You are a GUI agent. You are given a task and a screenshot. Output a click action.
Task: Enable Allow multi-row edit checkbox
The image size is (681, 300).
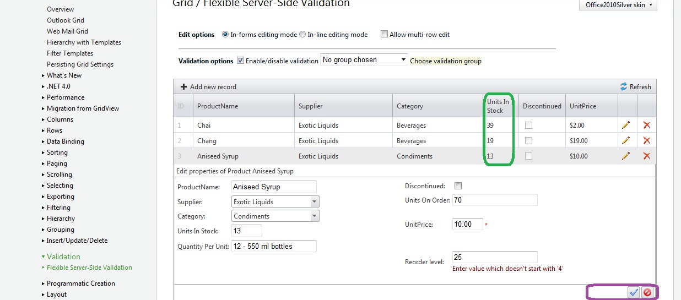[385, 35]
